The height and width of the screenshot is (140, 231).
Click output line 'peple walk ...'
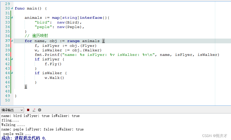[17, 134]
